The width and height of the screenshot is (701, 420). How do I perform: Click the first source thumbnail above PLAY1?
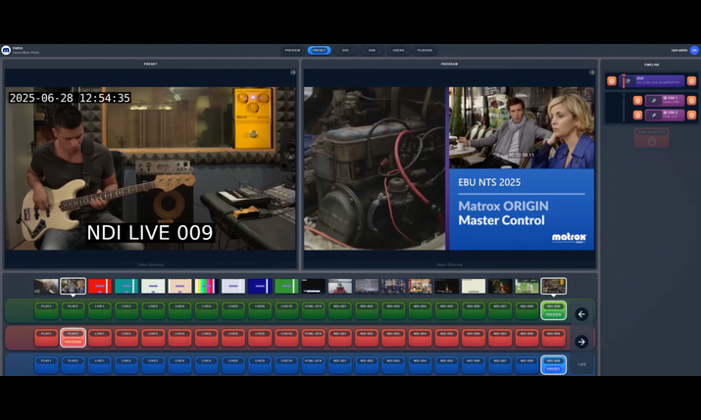pyautogui.click(x=46, y=286)
